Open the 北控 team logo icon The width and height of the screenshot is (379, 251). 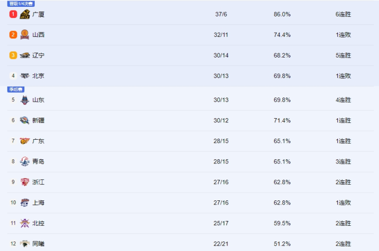[x=25, y=223]
